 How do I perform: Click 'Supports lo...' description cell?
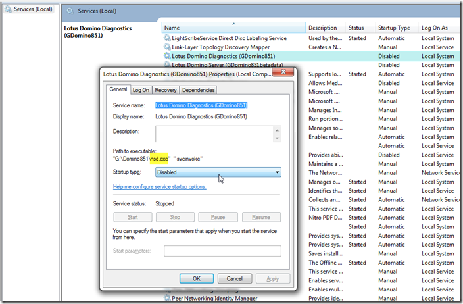(325, 74)
